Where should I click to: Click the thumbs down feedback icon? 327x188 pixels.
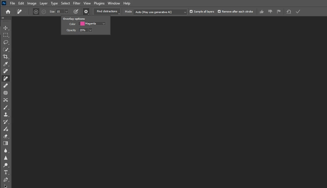[x=270, y=11]
